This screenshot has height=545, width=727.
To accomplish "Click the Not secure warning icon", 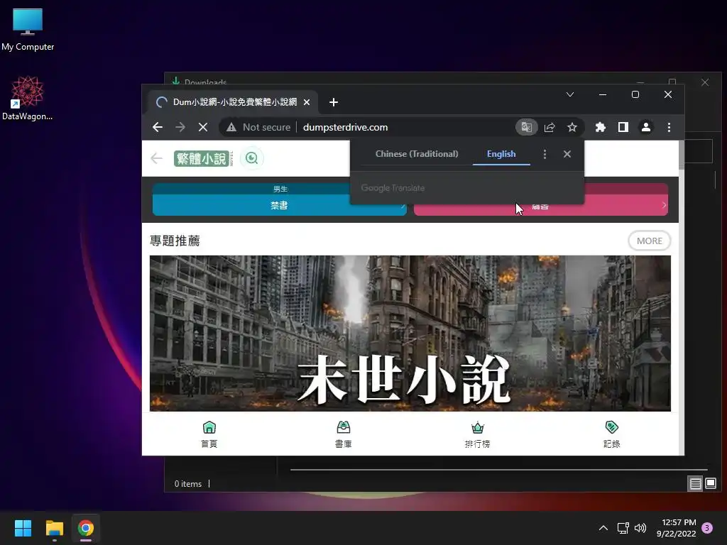I will (x=231, y=127).
